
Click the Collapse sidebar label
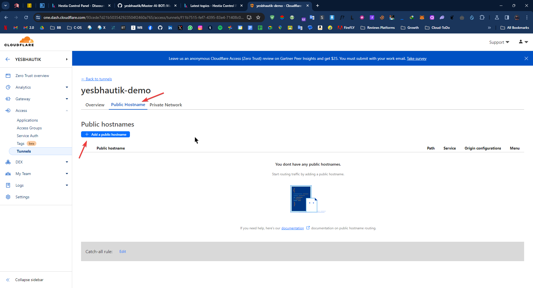tap(29, 280)
